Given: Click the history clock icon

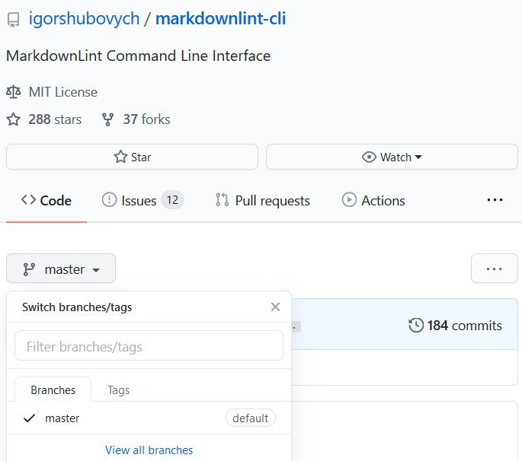Looking at the screenshot, I should pos(416,326).
